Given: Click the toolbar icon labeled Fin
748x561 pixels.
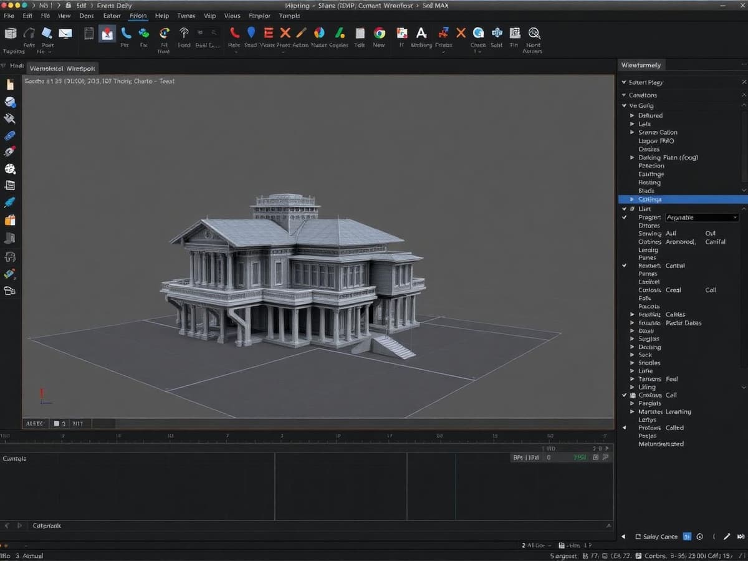Looking at the screenshot, I should pos(515,33).
